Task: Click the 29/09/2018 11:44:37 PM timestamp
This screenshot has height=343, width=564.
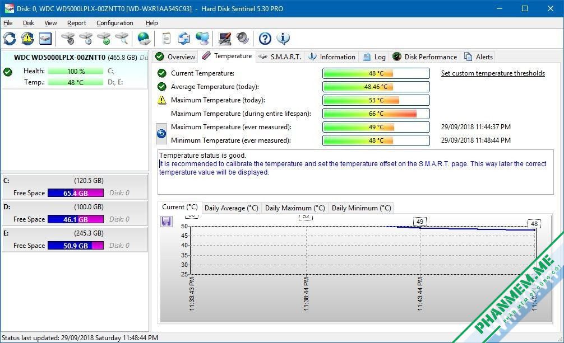Action: click(x=475, y=127)
